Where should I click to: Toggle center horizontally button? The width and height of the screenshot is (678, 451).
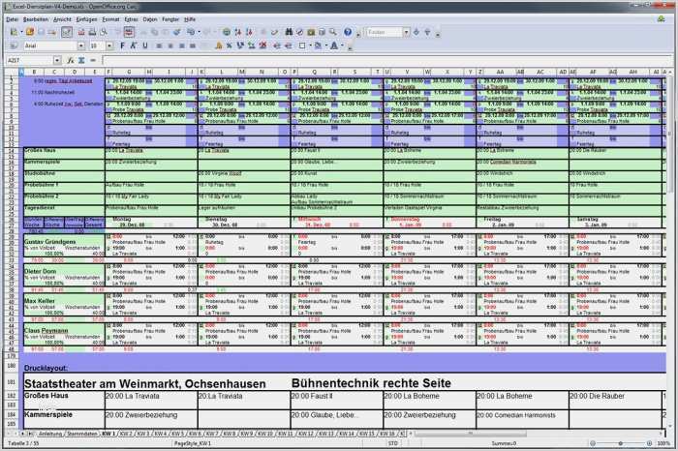(170, 45)
